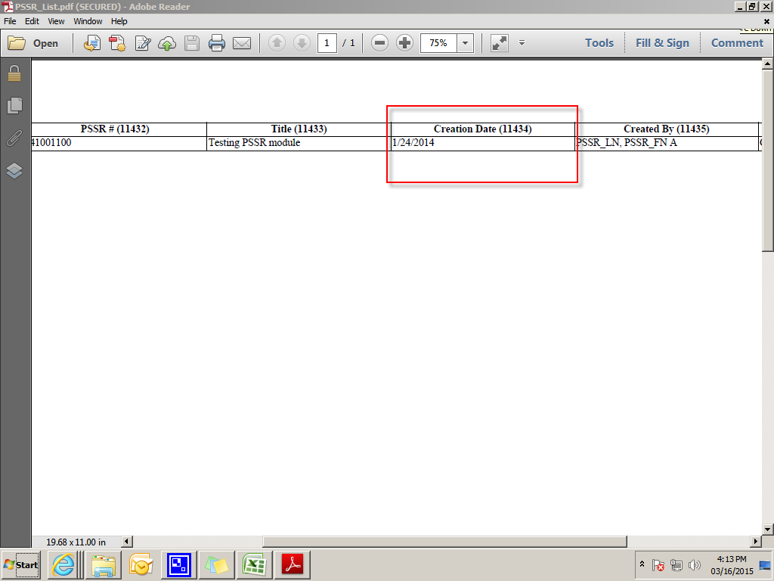This screenshot has width=774, height=581.
Task: Click the '41001100' PSSR number cell
Action: (x=51, y=143)
